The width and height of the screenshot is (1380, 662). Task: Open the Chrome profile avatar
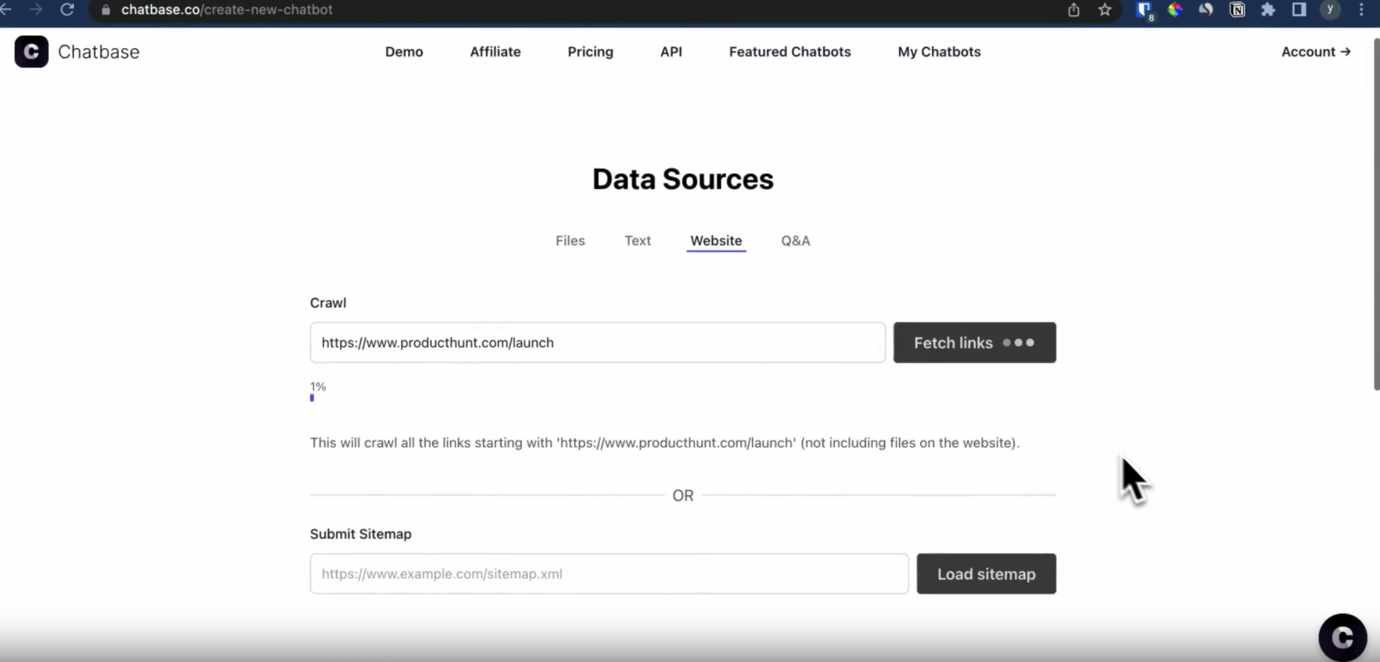tap(1330, 10)
